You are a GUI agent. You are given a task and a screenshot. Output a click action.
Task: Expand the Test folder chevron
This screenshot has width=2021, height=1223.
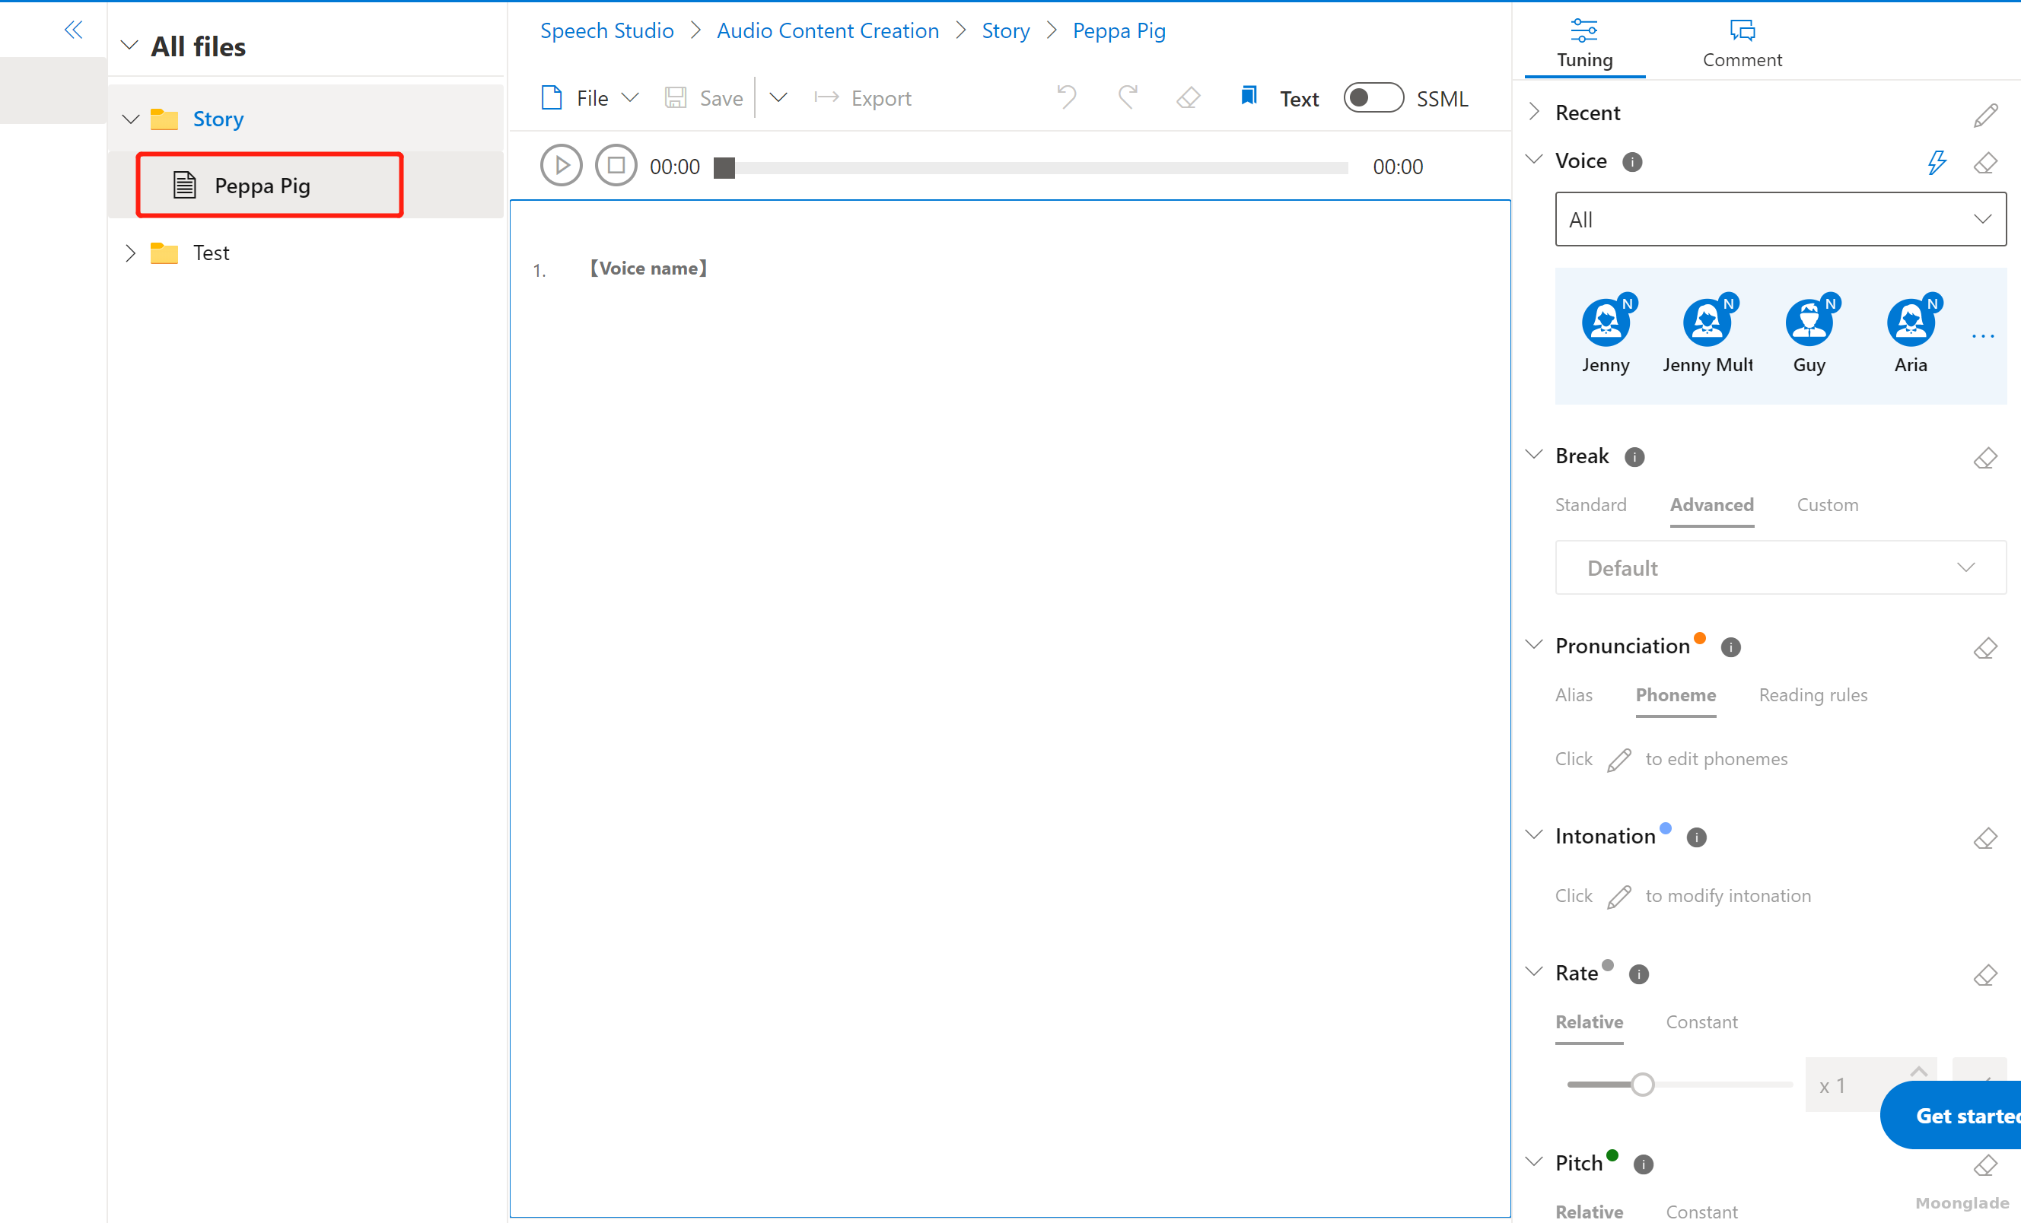pos(129,253)
